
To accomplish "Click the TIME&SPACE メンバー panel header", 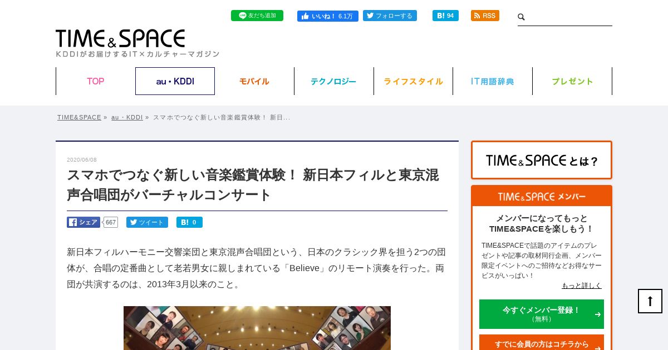I will tap(542, 196).
